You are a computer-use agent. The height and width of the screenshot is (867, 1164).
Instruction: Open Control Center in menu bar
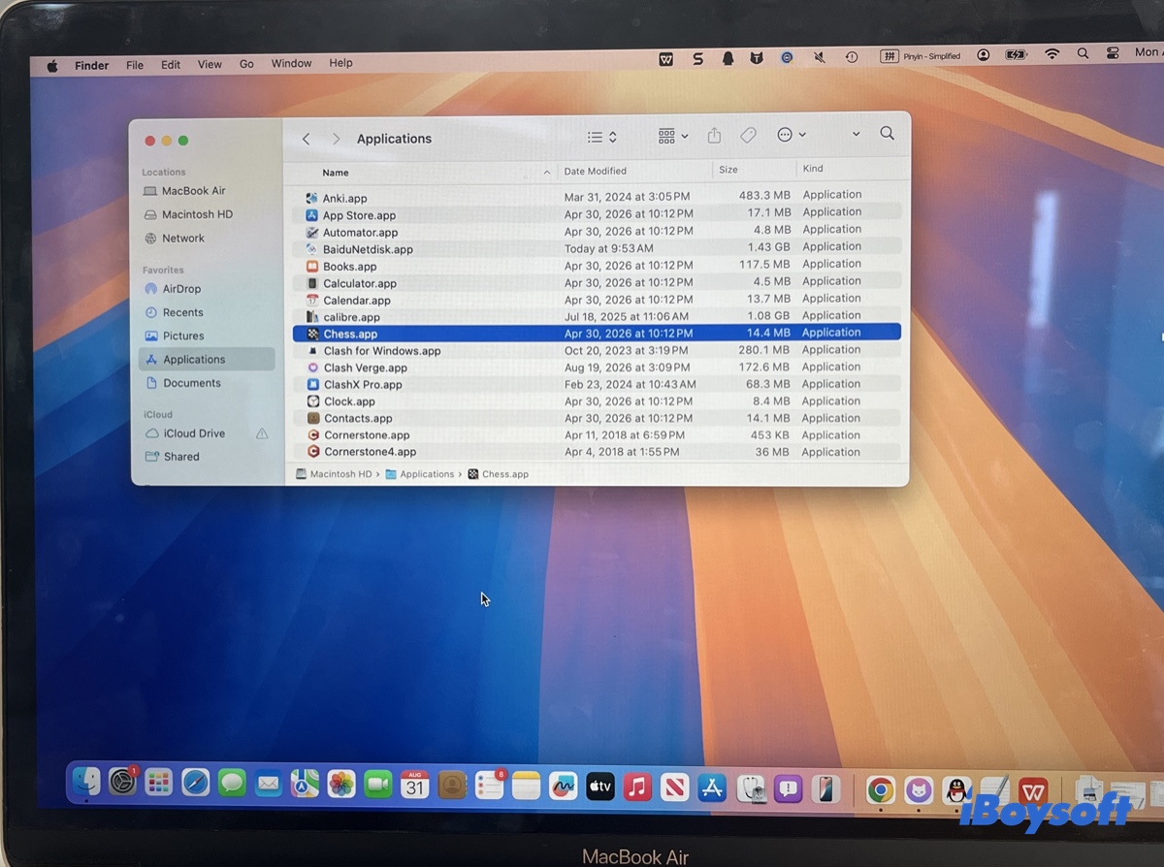pos(1113,53)
